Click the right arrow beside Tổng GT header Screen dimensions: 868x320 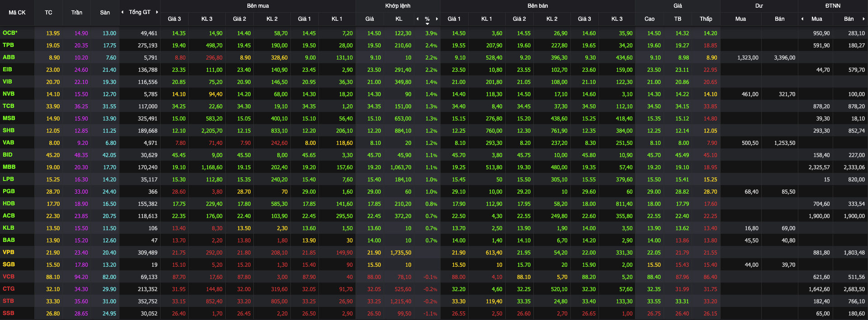[157, 12]
